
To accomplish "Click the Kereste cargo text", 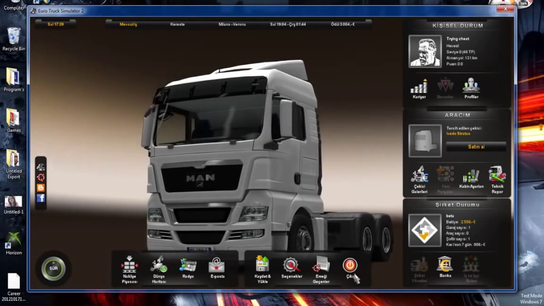I will [177, 24].
